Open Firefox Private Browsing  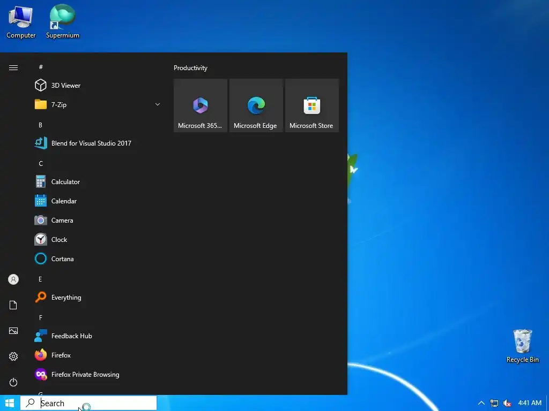pos(97,374)
